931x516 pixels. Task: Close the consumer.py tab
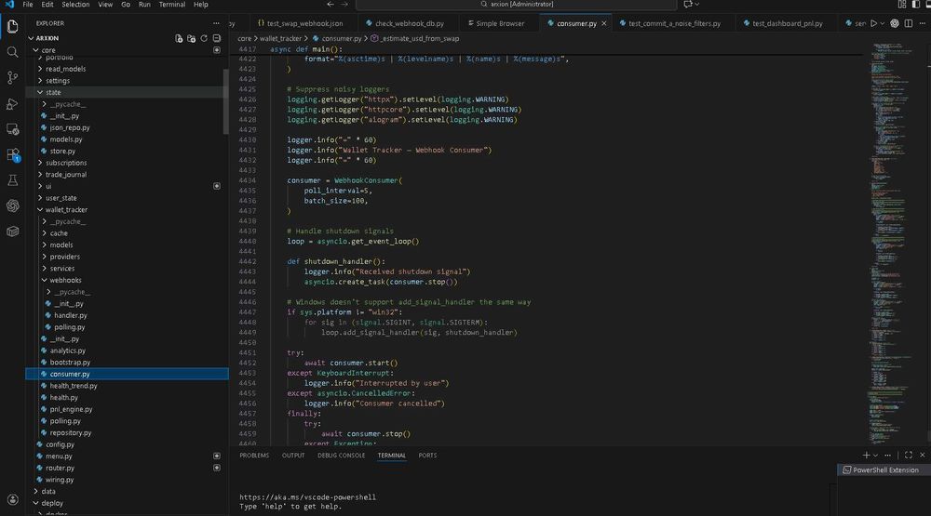point(604,23)
